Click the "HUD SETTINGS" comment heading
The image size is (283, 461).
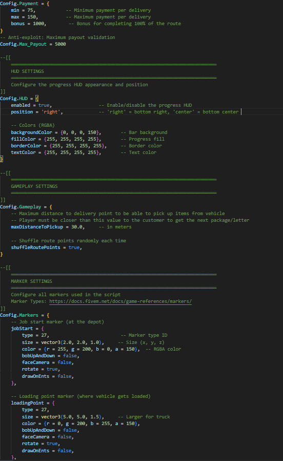tap(27, 71)
